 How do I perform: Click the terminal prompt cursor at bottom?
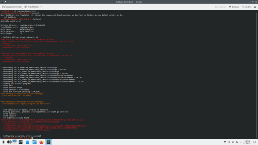pos(32,138)
